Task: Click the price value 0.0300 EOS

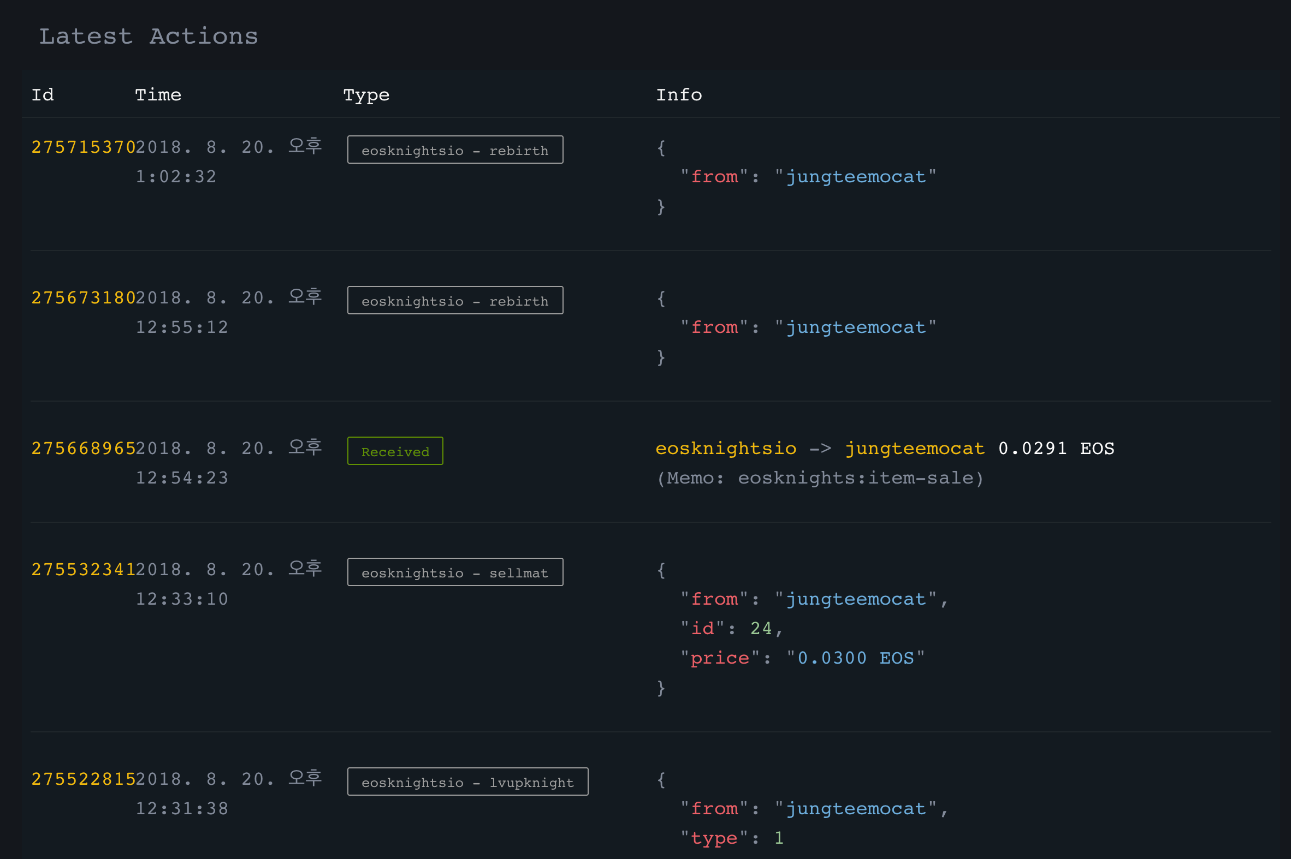Action: [855, 659]
